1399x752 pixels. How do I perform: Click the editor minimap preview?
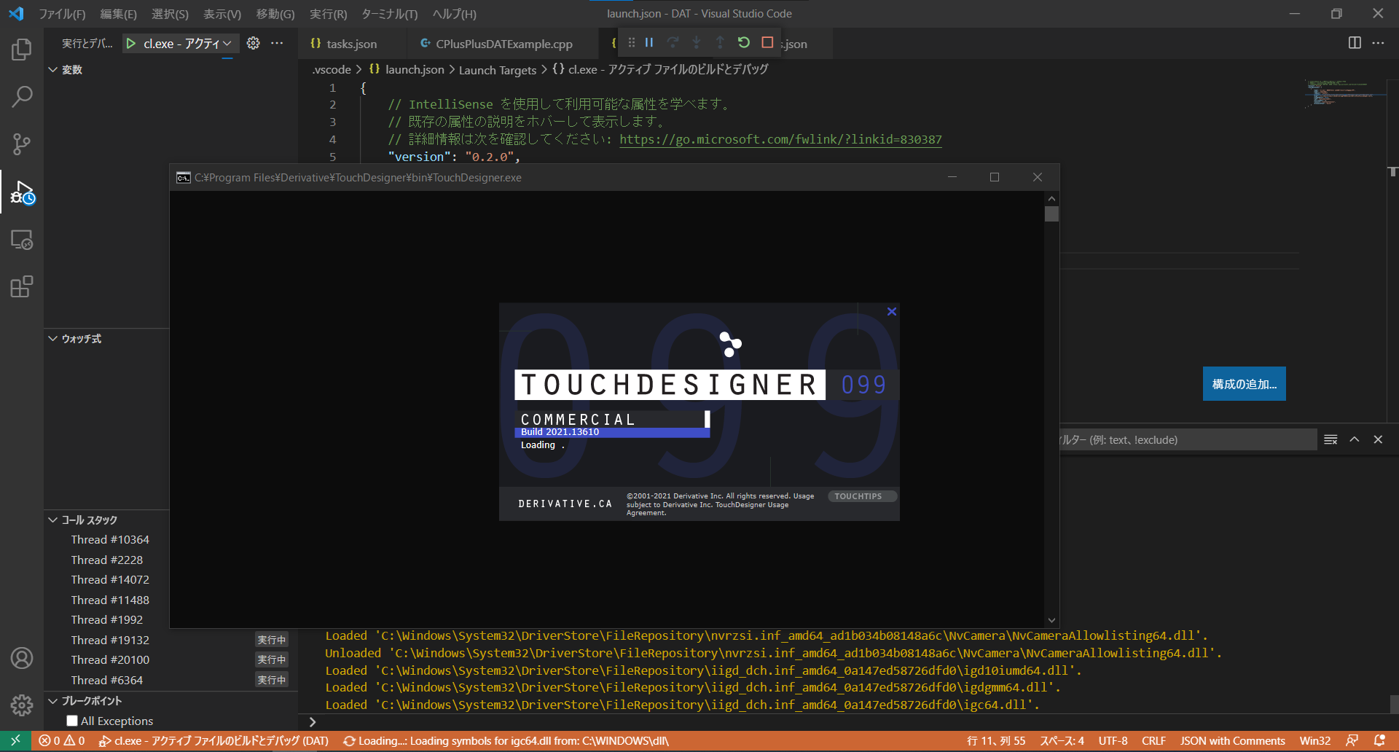[x=1343, y=95]
